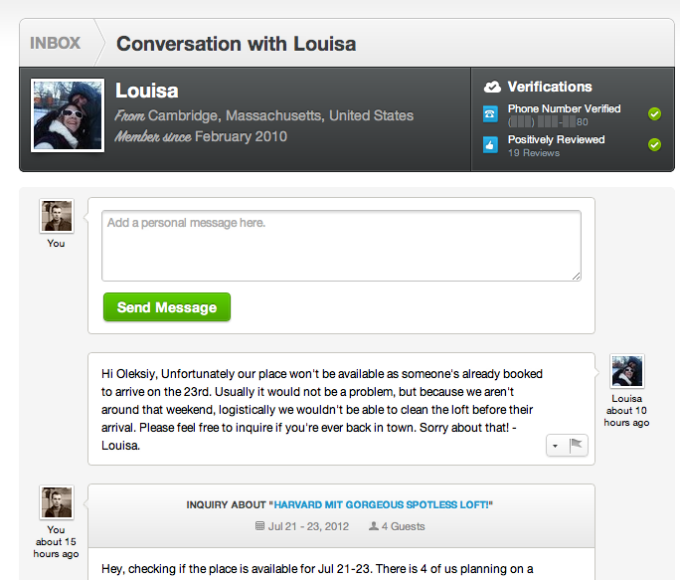Go back to INBOX breadcrumb
Image resolution: width=680 pixels, height=580 pixels.
tap(55, 44)
